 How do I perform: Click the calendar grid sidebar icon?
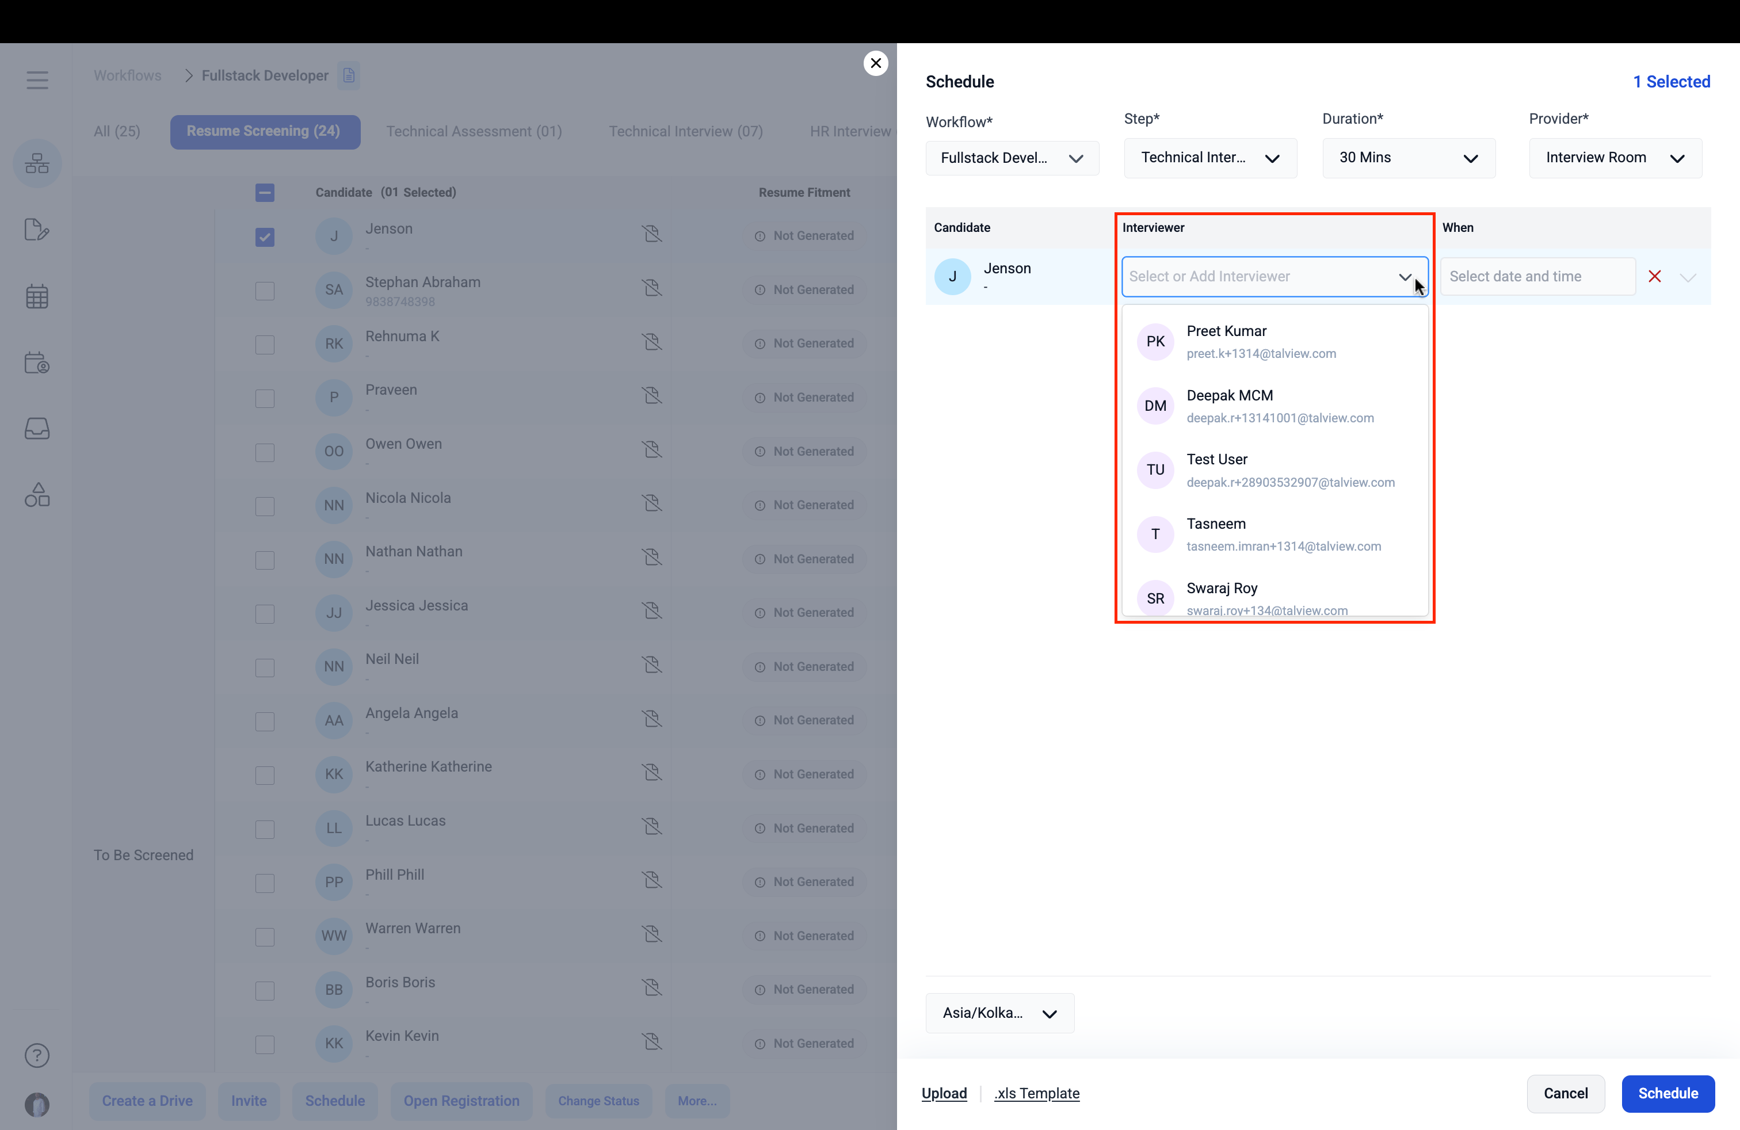[37, 296]
